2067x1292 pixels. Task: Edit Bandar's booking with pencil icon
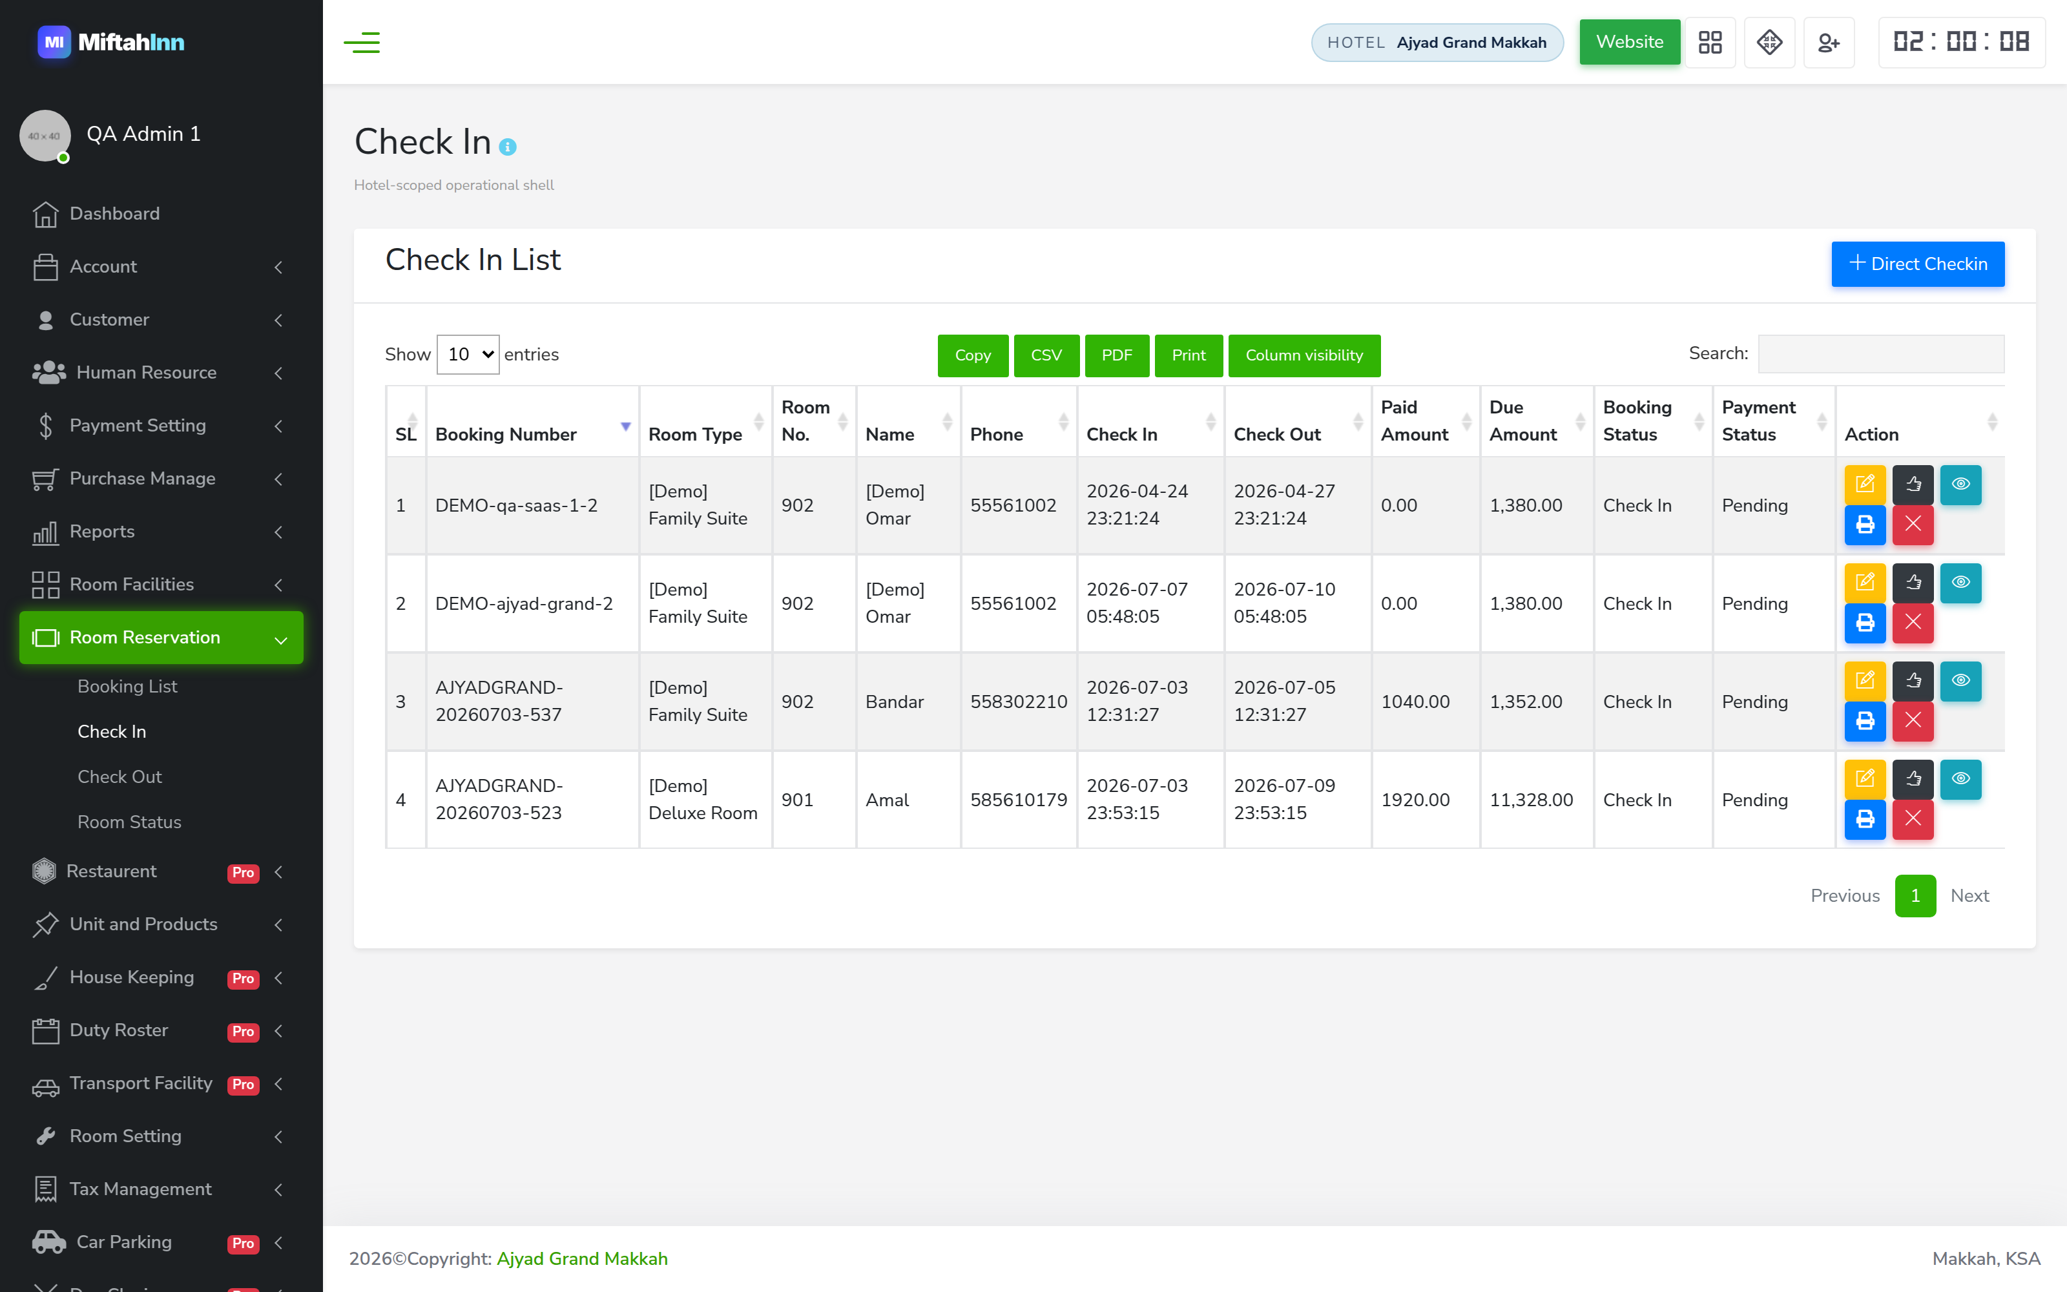[1865, 681]
